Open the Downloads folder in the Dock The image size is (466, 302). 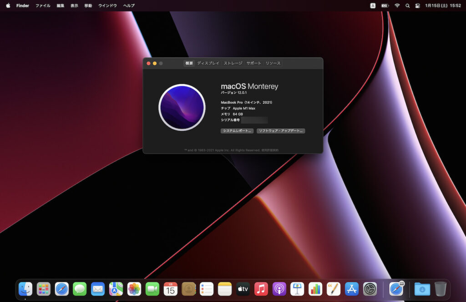tap(422, 289)
